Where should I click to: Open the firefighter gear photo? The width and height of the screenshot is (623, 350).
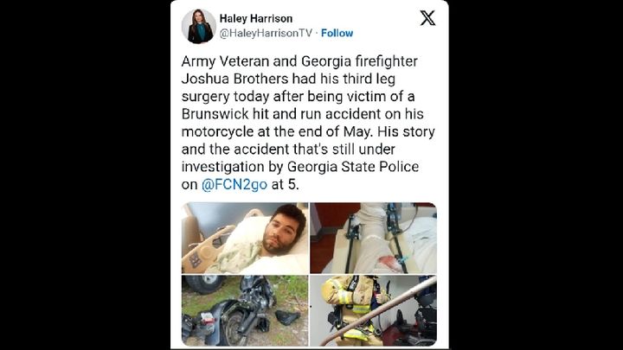pyautogui.click(x=373, y=311)
